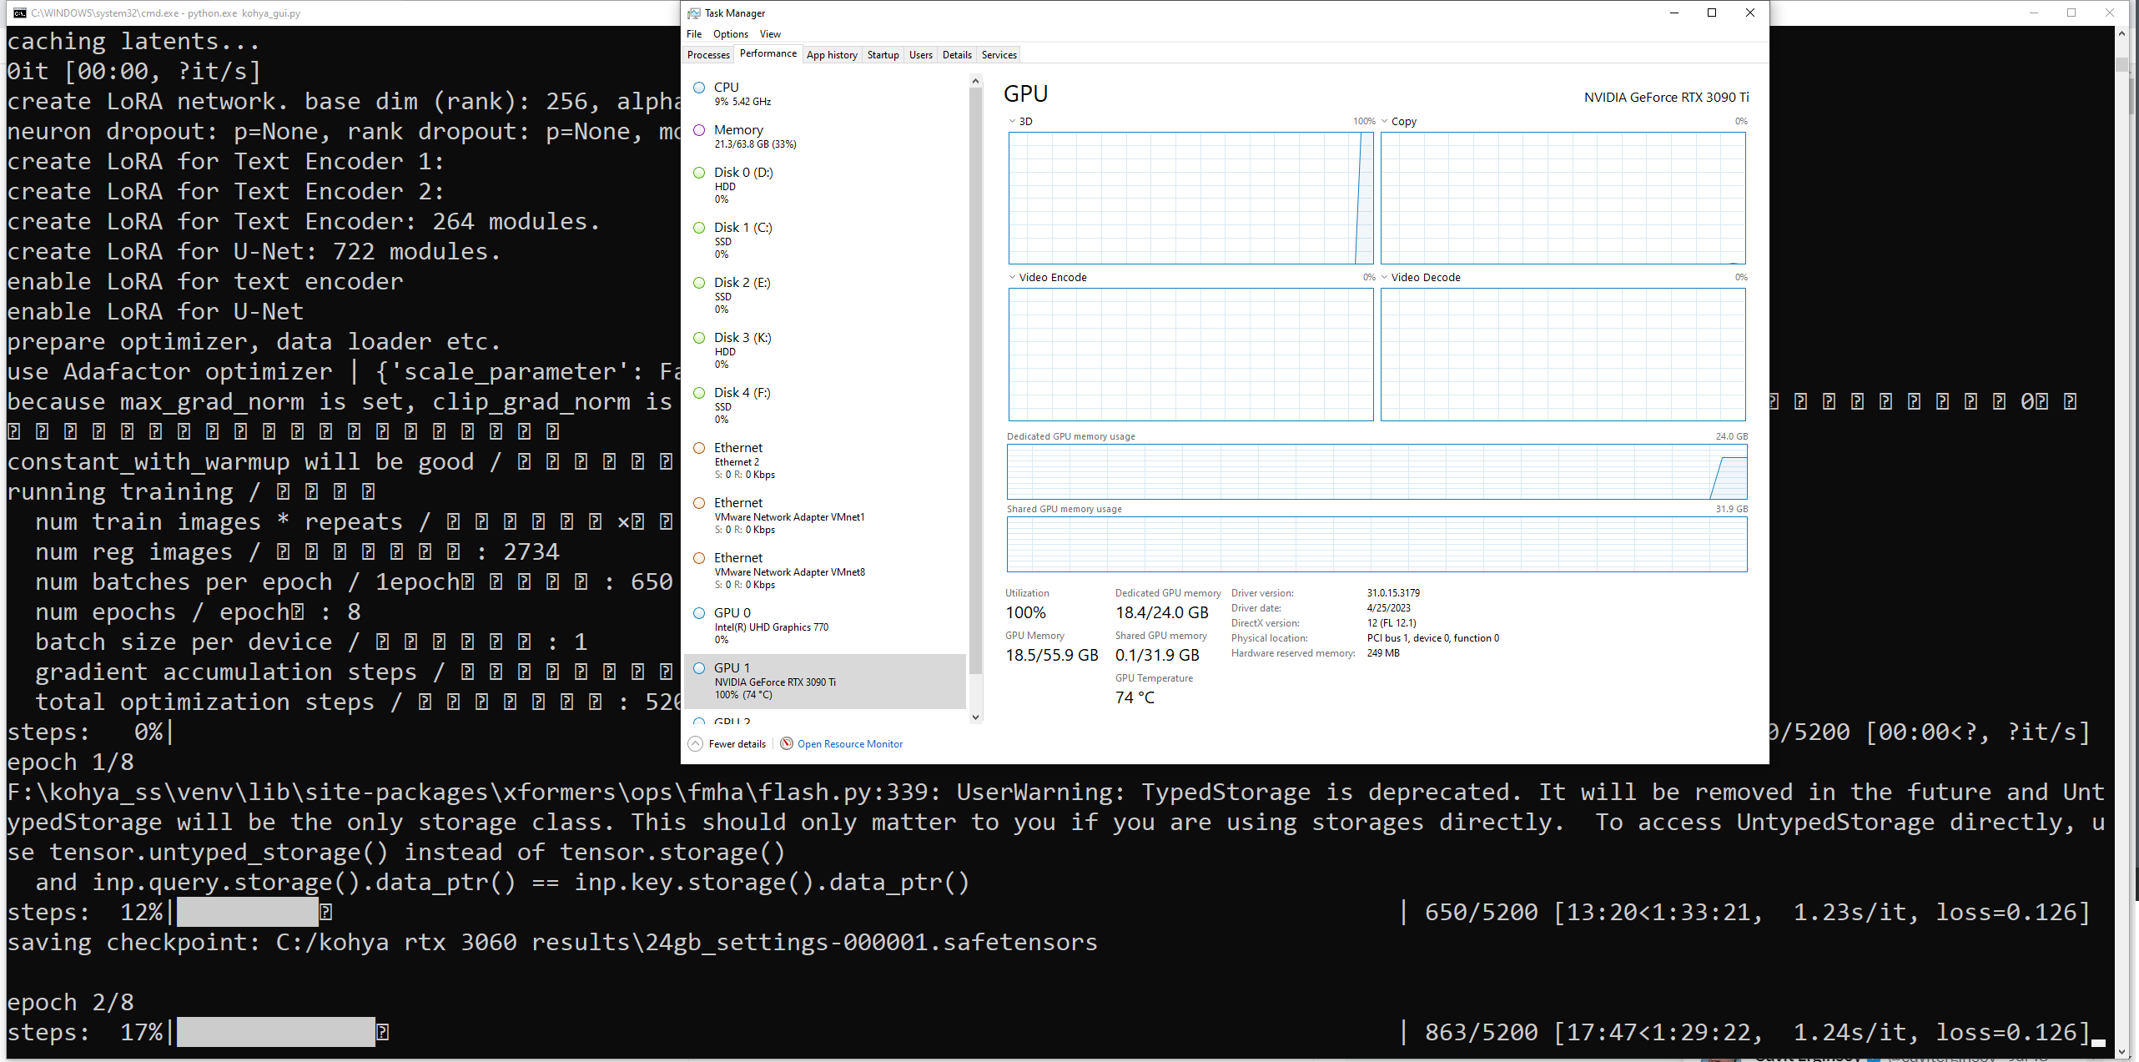Switch to the Startup tab
Image resolution: width=2139 pixels, height=1062 pixels.
pos(883,55)
